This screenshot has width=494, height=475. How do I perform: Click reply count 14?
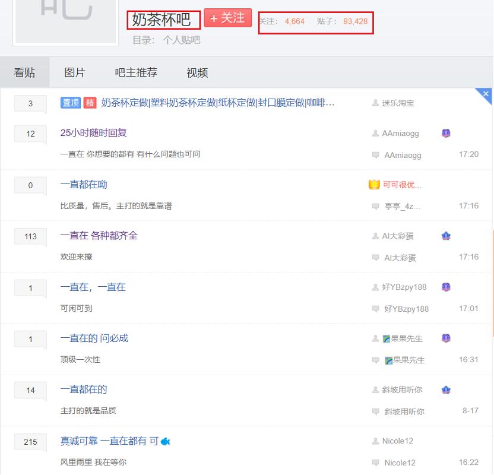point(30,390)
